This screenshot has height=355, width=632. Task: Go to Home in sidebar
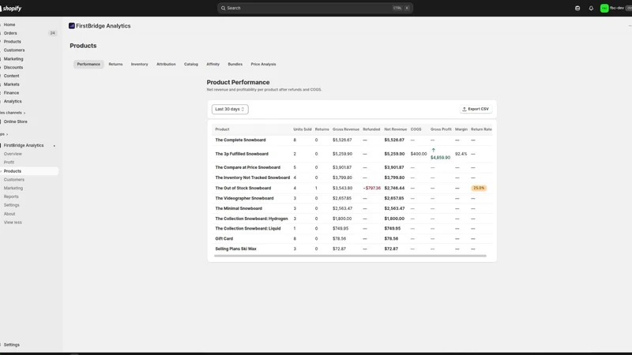pyautogui.click(x=9, y=24)
